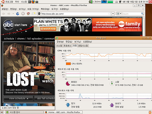The height and width of the screenshot is (114, 152).
Task: Click the ABC site favicon in address bar
Action: [39, 14]
